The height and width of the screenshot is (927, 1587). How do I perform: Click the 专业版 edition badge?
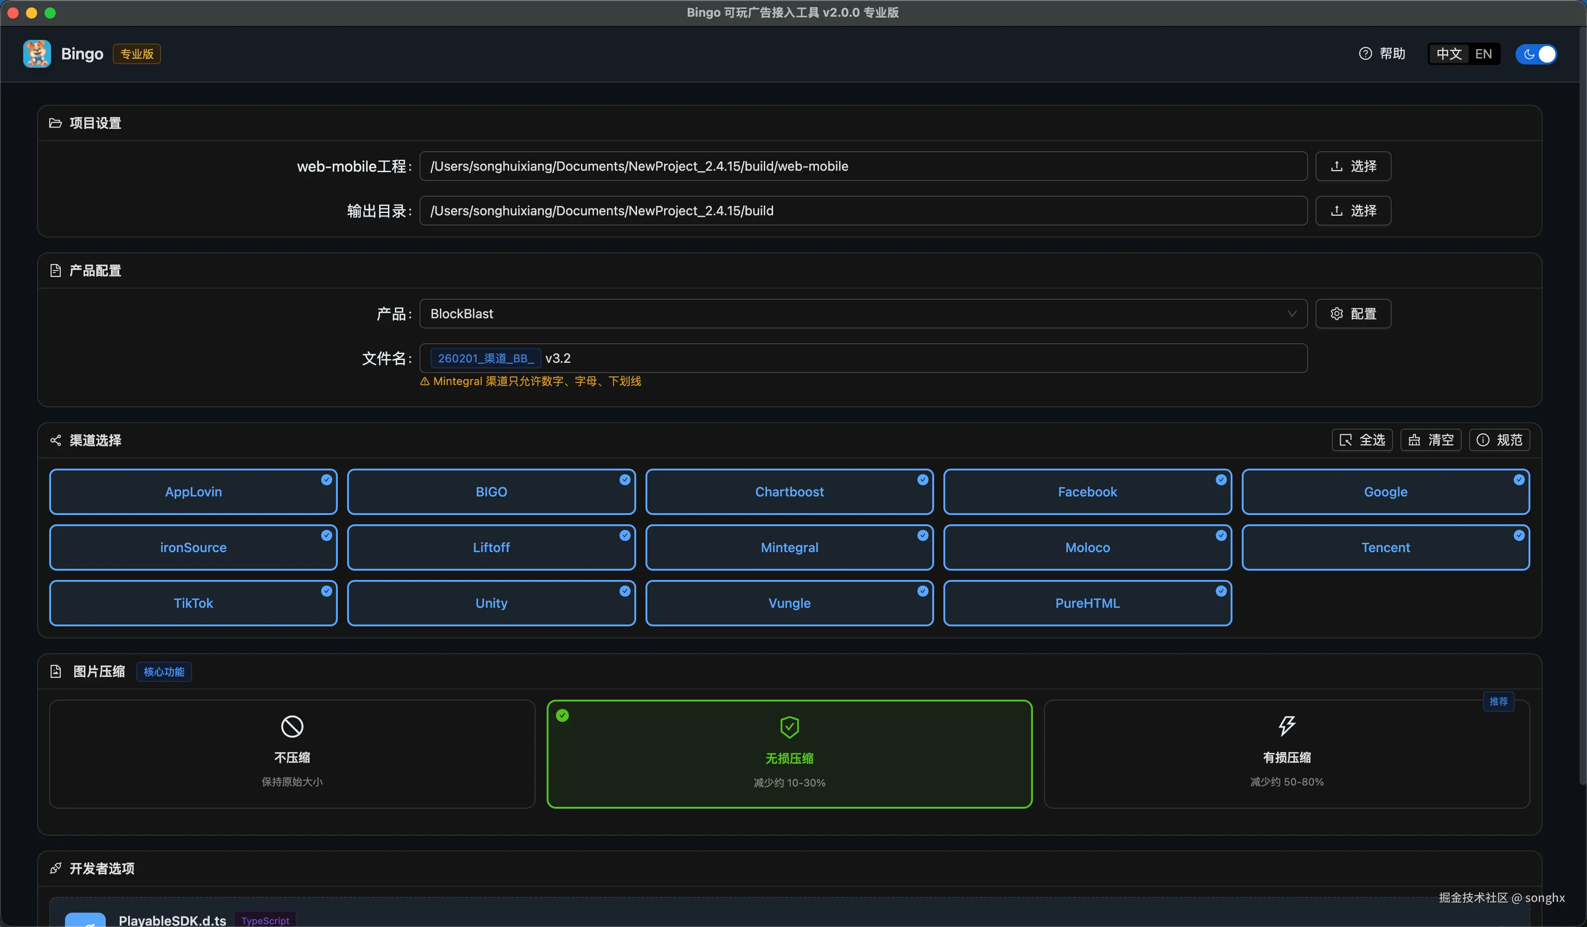[x=136, y=54]
